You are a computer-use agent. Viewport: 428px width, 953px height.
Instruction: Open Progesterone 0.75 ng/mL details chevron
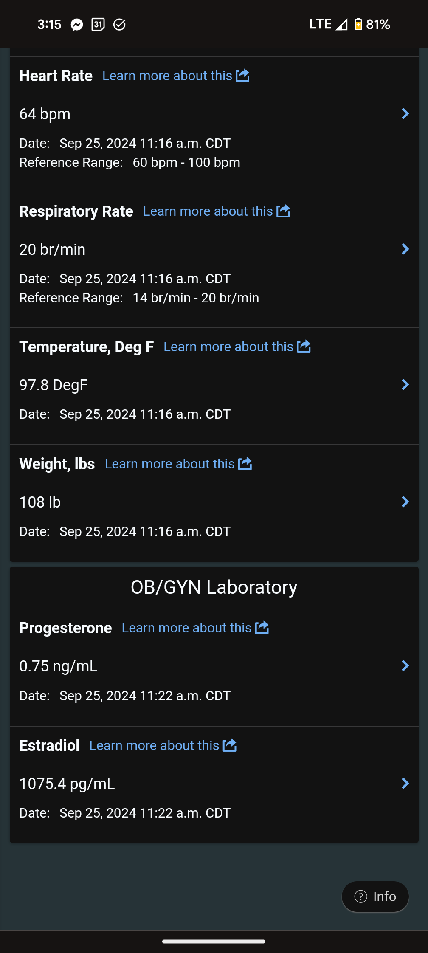point(405,666)
